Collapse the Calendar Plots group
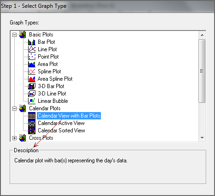This screenshot has width=215, height=196. coord(14,108)
